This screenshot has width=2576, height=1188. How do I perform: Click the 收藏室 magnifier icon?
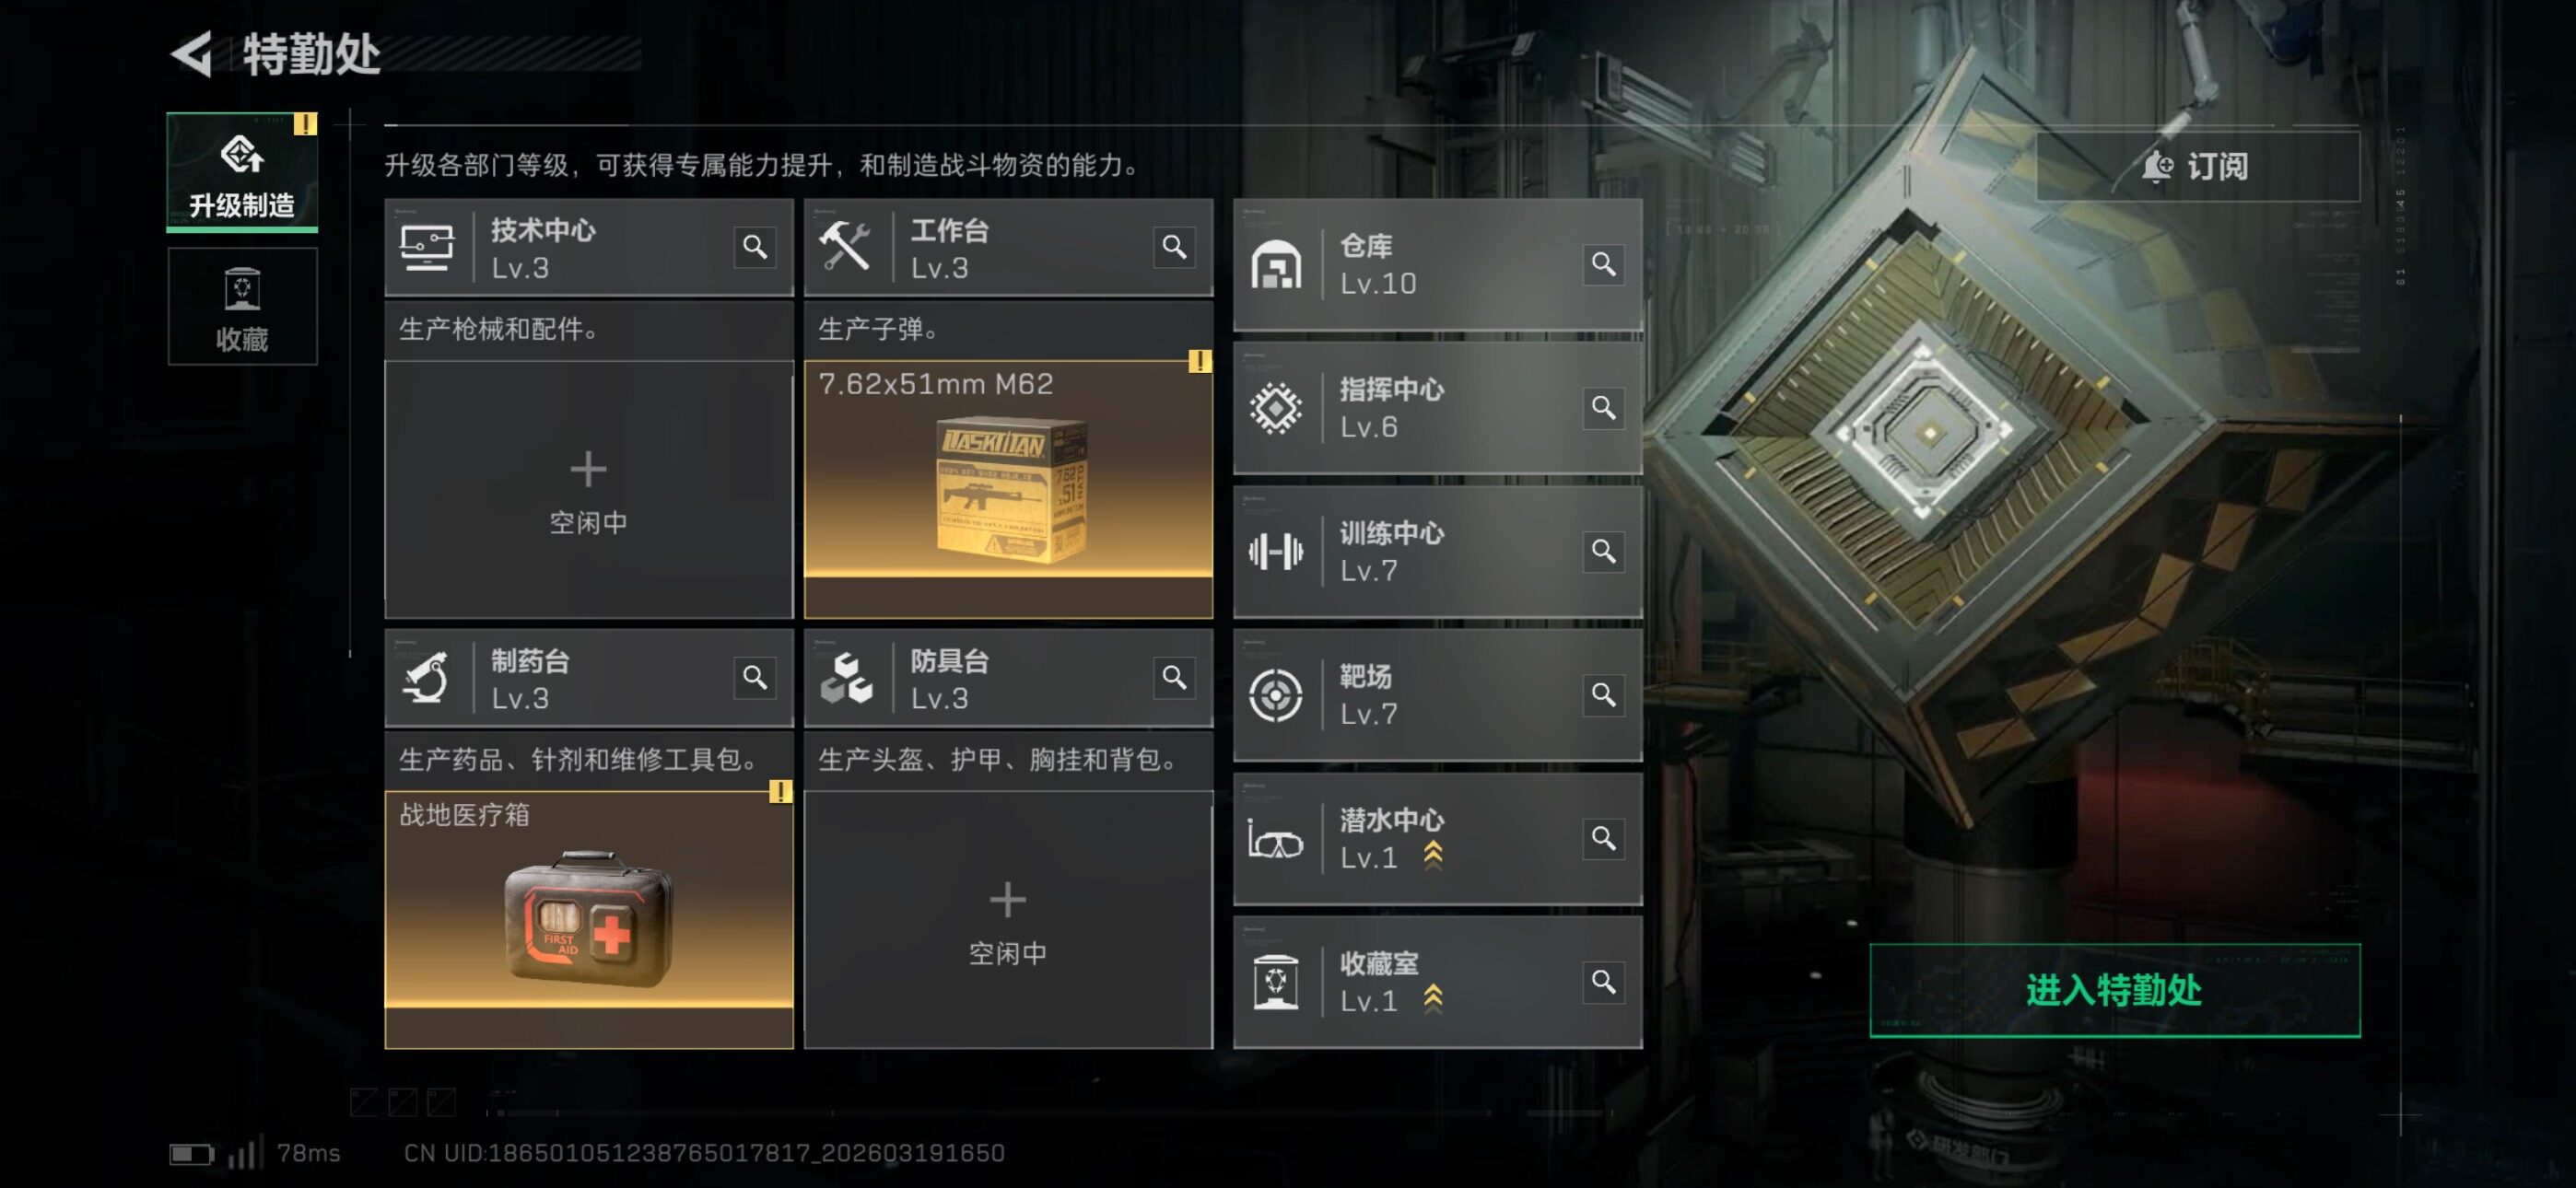(x=1603, y=981)
